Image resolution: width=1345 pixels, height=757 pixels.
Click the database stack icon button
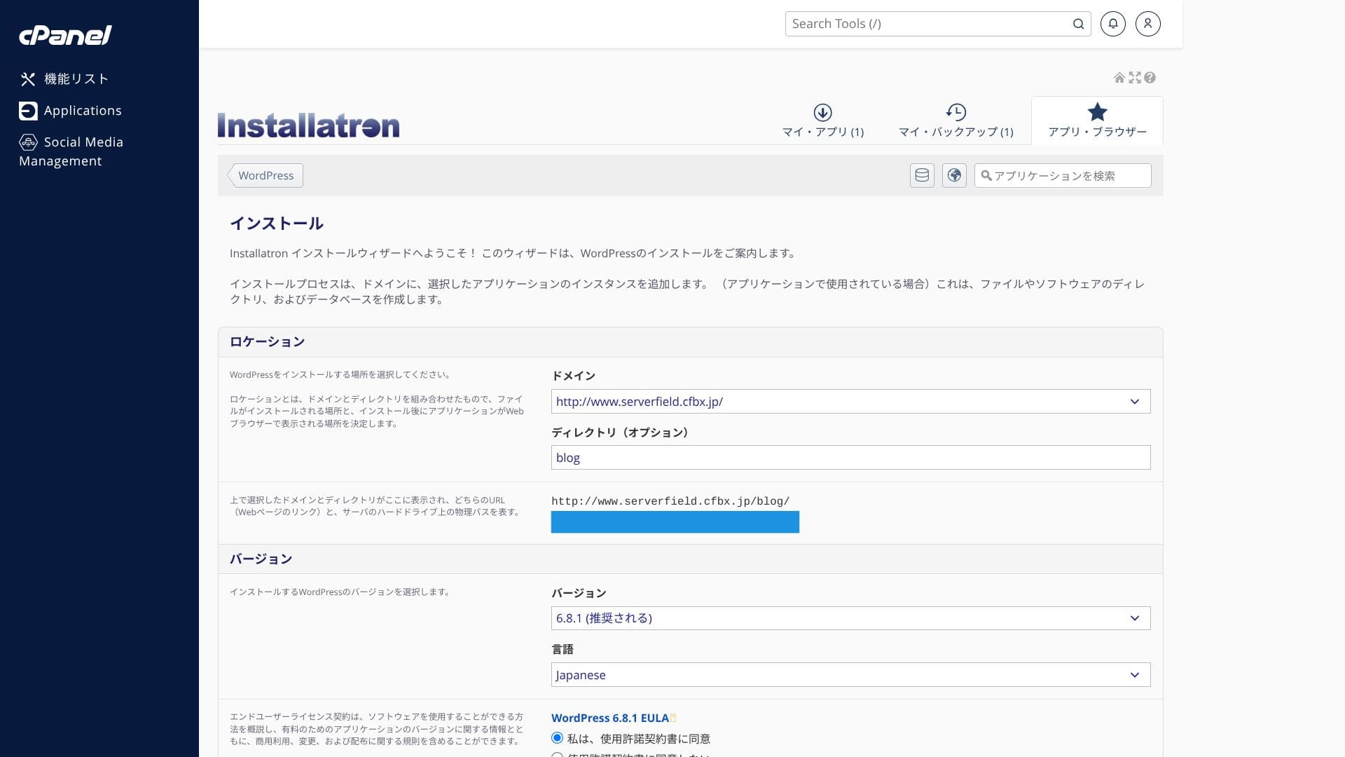point(922,175)
